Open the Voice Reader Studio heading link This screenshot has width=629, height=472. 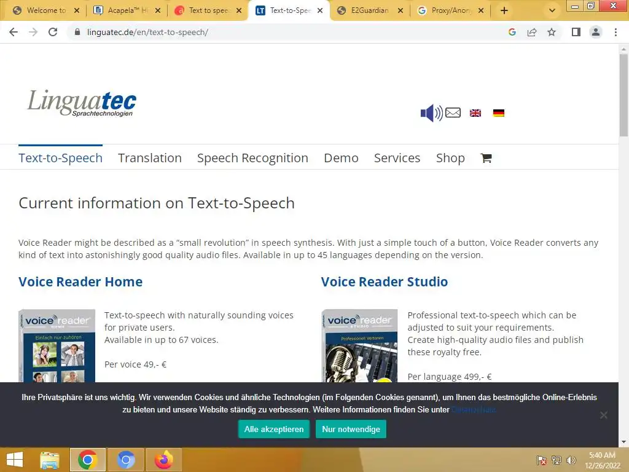(x=385, y=281)
